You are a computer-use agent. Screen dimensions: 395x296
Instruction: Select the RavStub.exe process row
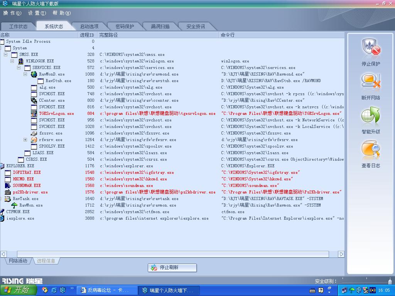coord(172,81)
